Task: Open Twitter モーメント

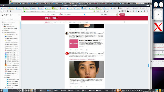Action: point(54,15)
